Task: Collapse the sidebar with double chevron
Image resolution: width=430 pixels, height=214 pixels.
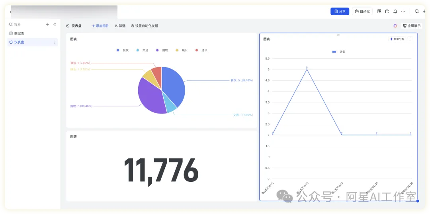Action: [x=55, y=24]
